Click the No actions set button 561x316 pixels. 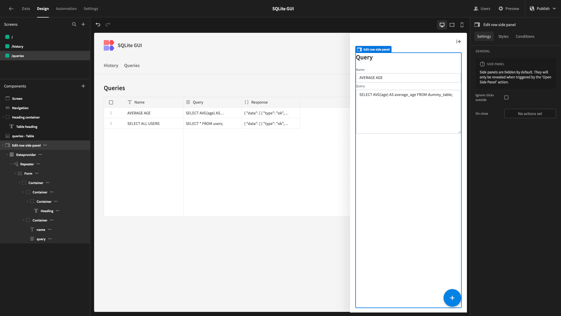pyautogui.click(x=530, y=114)
